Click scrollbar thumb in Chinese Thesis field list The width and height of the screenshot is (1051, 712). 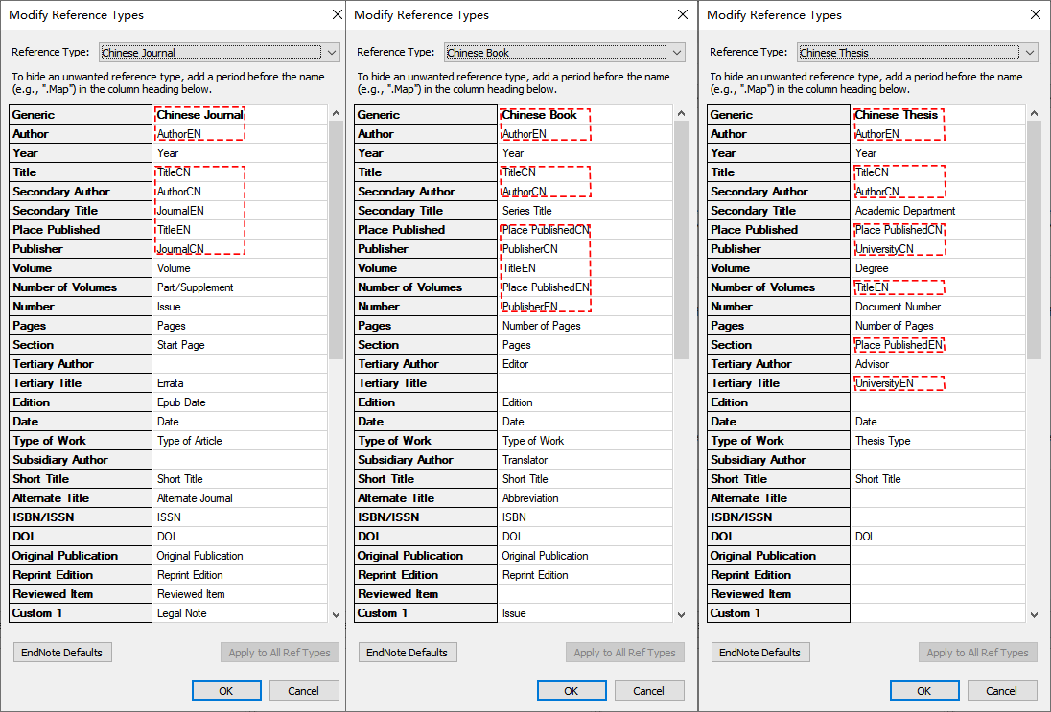point(1034,241)
